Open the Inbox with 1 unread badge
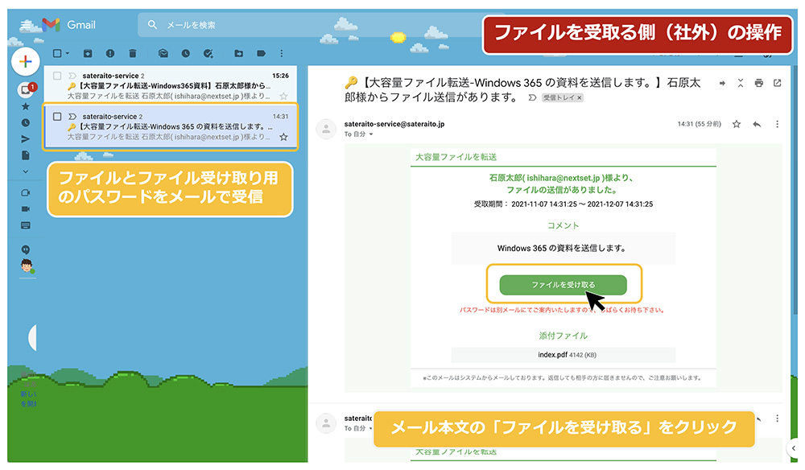 (x=26, y=90)
